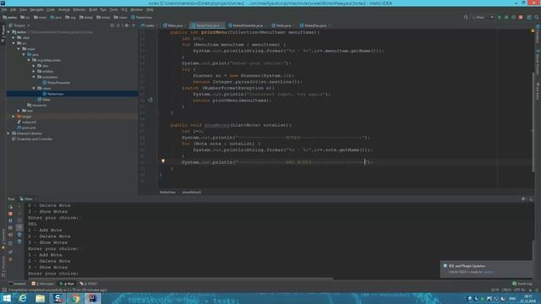
Task: Click the recursive call gutter icon
Action: tap(150, 100)
